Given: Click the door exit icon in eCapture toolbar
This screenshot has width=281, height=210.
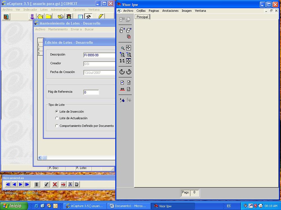Looking at the screenshot, I should [6, 17].
